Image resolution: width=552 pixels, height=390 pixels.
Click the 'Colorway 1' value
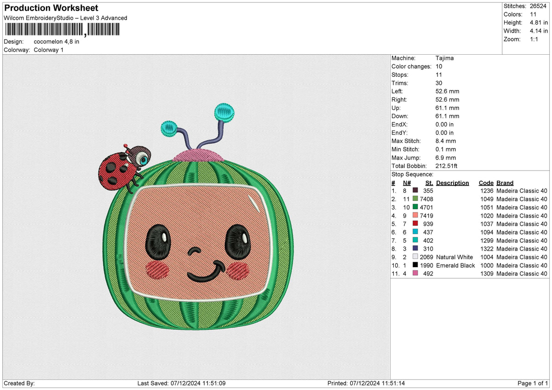click(x=49, y=50)
